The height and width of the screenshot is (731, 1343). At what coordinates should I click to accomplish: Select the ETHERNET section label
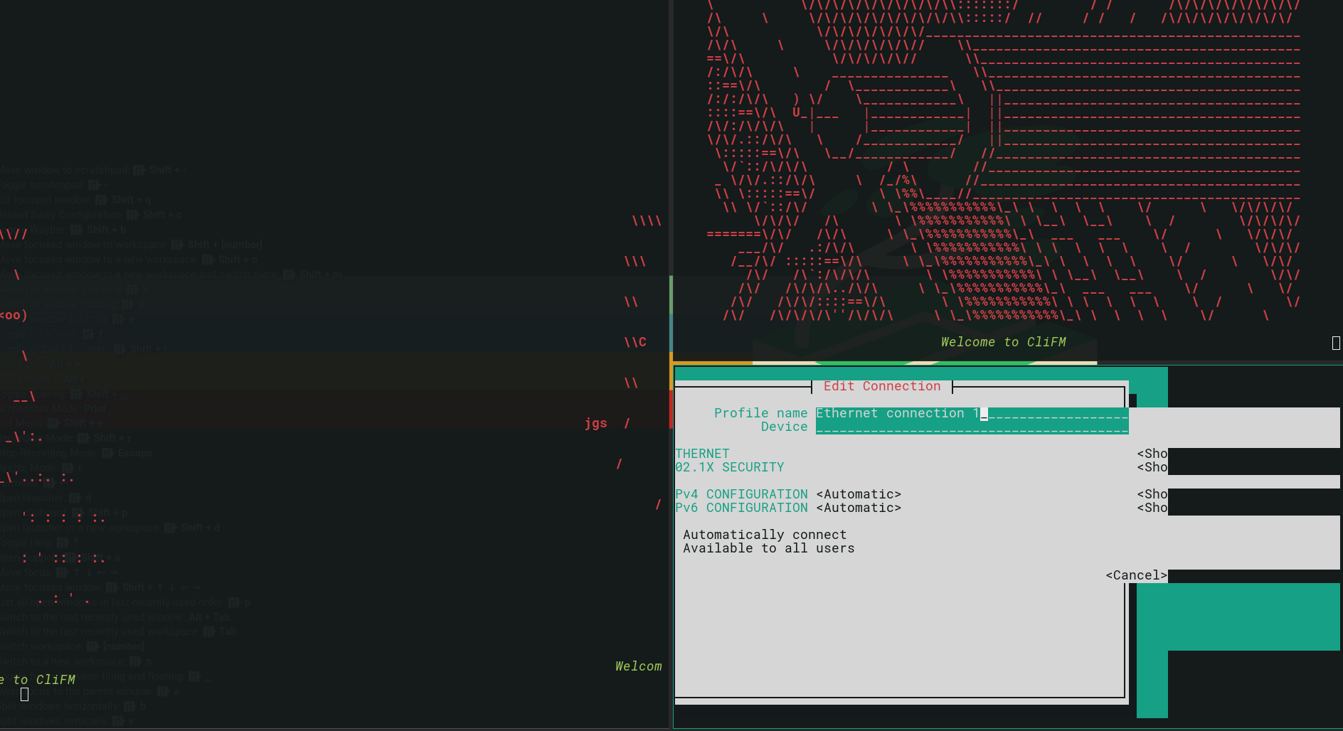click(x=701, y=453)
